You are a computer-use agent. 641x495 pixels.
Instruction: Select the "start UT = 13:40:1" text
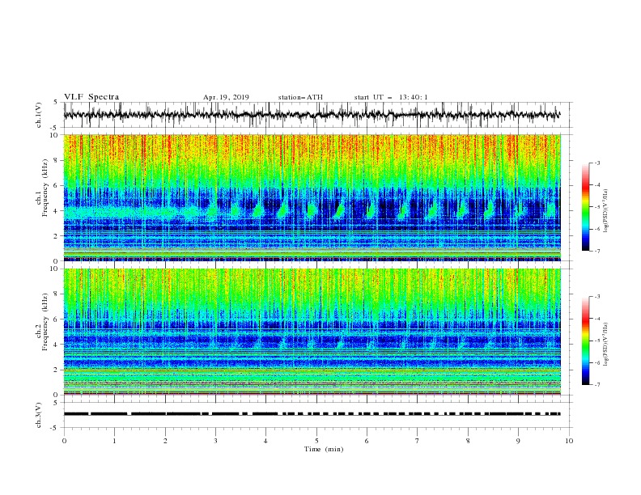391,97
